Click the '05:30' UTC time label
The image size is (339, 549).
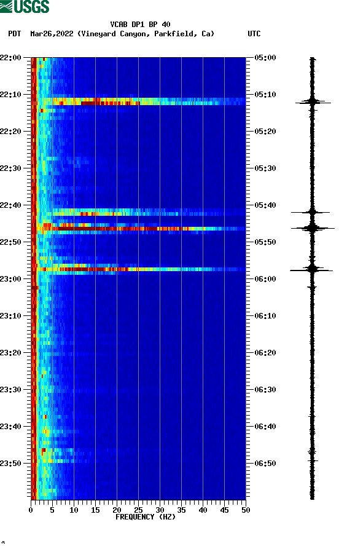pyautogui.click(x=265, y=168)
